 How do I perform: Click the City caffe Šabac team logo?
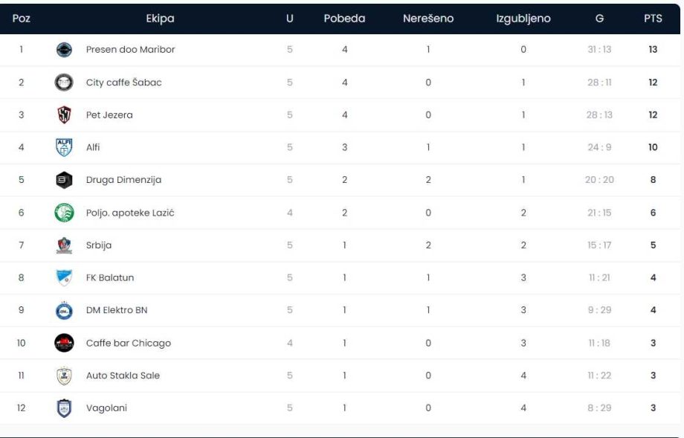point(64,83)
